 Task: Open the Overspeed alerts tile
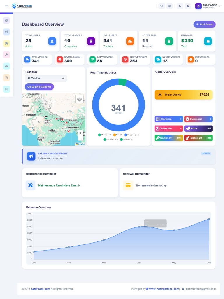198,119
